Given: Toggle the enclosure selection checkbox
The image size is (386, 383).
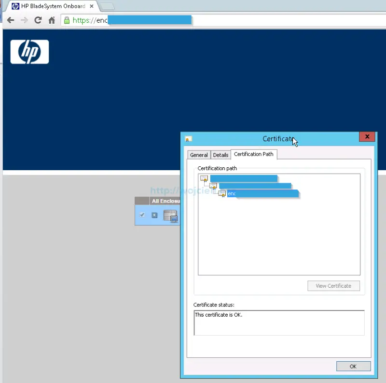Looking at the screenshot, I should [142, 215].
